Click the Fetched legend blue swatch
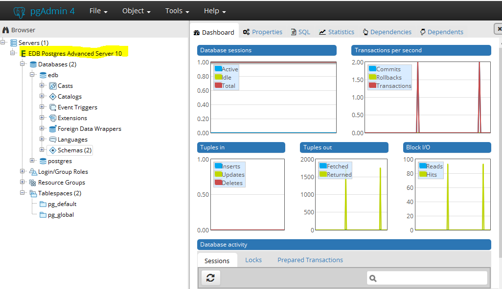 click(323, 166)
